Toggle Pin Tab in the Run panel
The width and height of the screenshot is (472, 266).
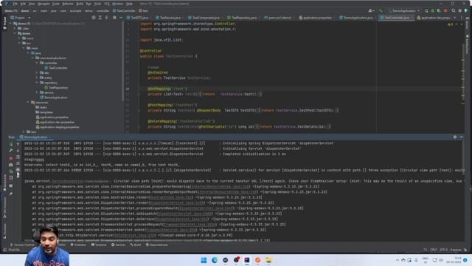point(11,194)
